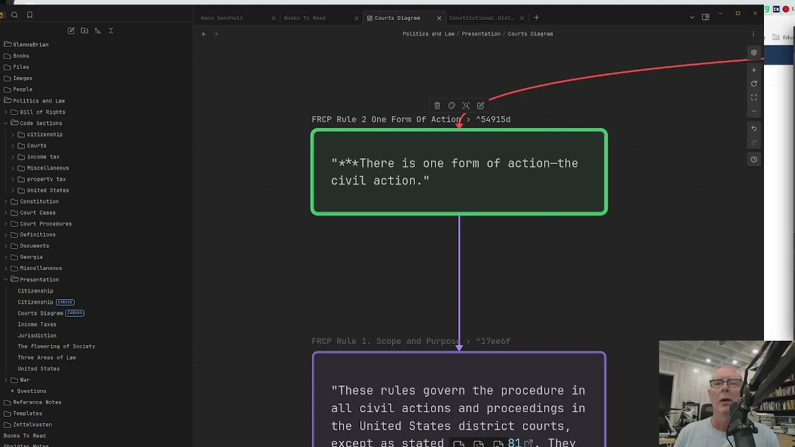Create a new note from file explorer

(71, 30)
